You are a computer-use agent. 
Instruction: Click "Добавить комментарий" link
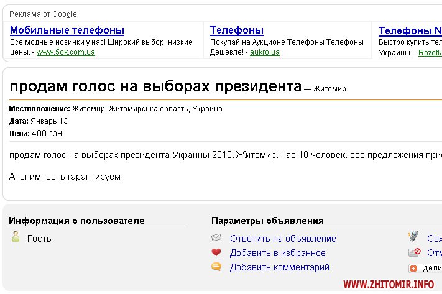pos(279,267)
